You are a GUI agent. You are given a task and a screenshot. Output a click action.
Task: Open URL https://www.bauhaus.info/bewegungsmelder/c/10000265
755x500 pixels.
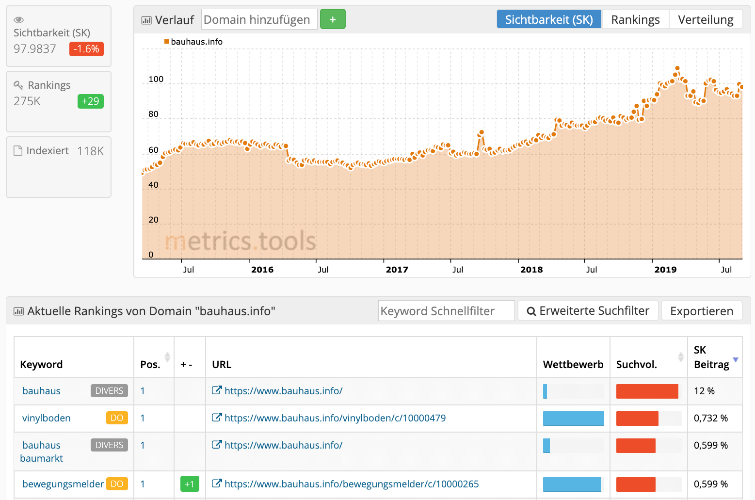[x=352, y=484]
